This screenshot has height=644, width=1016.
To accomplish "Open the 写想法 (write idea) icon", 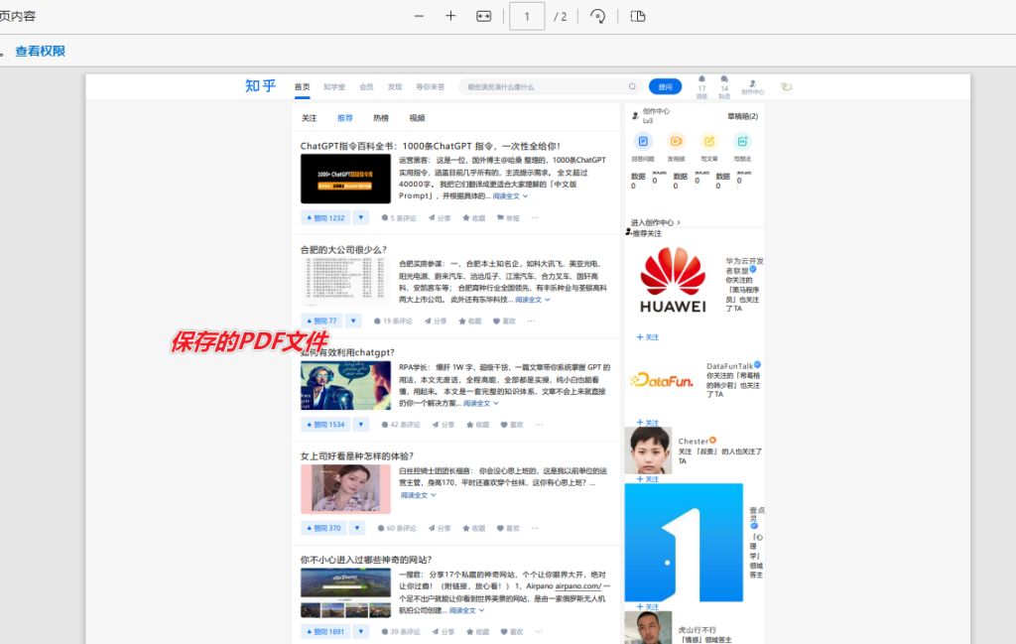I will tap(742, 140).
